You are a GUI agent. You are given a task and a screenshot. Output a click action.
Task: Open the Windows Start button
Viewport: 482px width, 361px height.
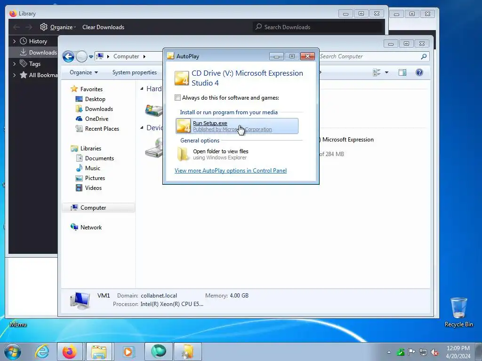tap(13, 352)
